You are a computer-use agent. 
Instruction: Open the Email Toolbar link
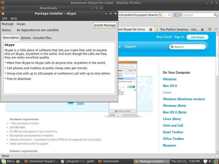(x=173, y=132)
